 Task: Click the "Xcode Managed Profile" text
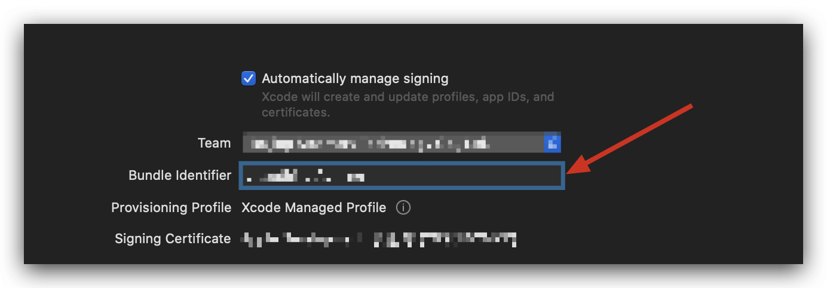point(314,208)
